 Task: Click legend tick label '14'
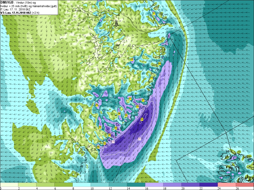[128, 188]
